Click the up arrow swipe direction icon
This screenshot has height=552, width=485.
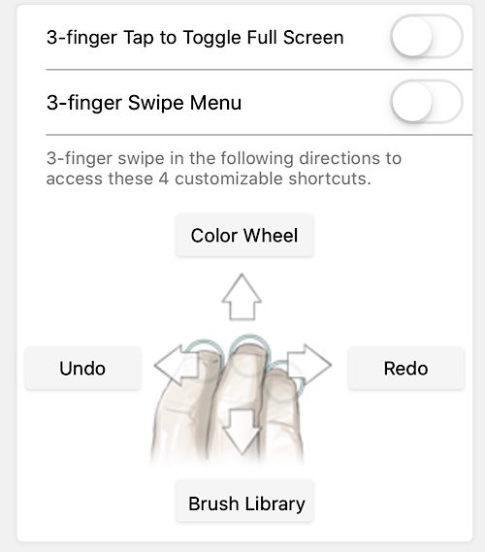242,297
